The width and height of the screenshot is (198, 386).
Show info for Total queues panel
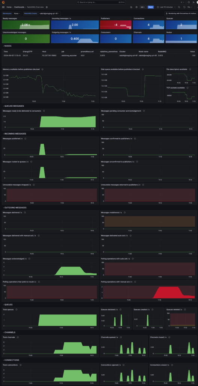click(17, 309)
